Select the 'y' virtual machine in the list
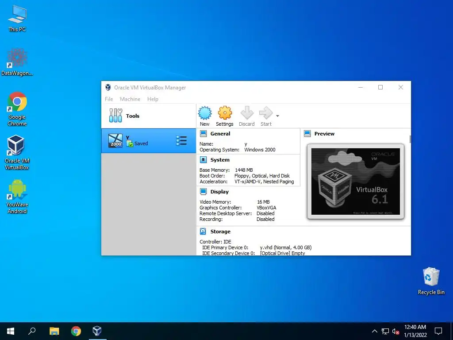 pyautogui.click(x=149, y=141)
